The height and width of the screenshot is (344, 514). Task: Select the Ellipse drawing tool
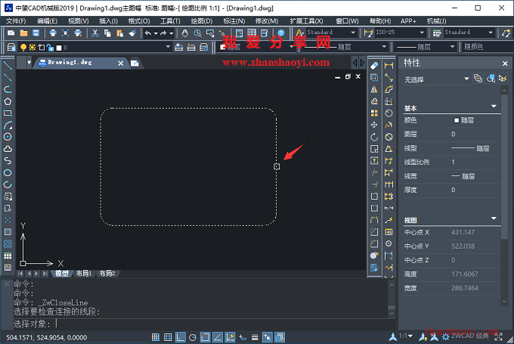[8, 172]
